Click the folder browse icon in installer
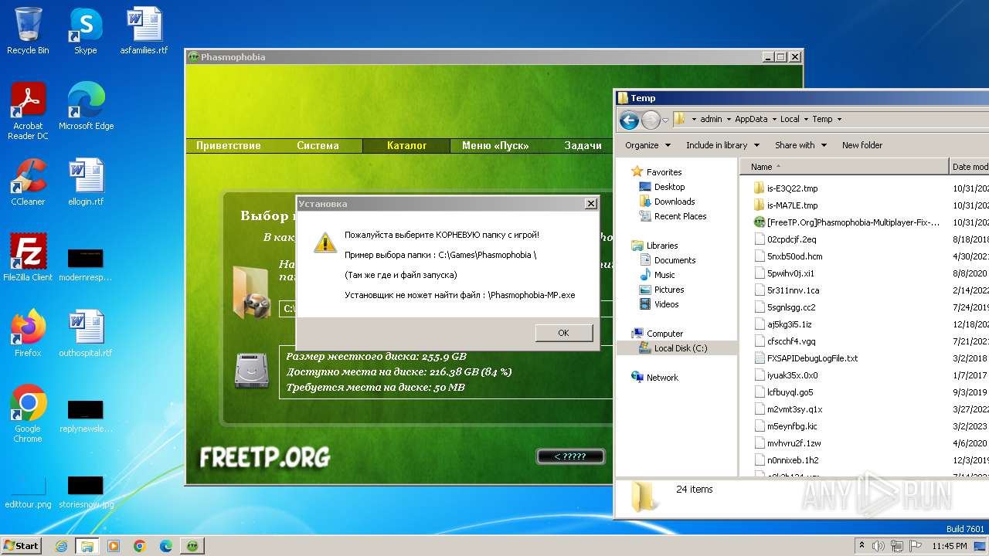The height and width of the screenshot is (556, 989). [251, 293]
